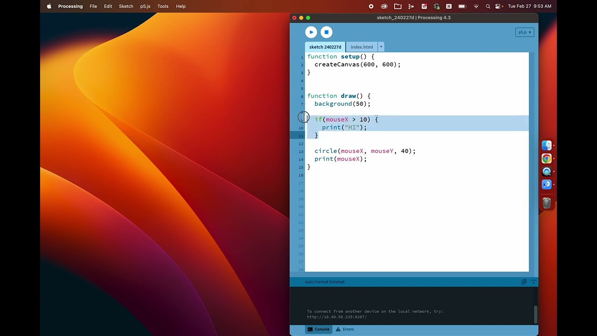Click the screen recording stop icon in menu bar
Screen dimensions: 597x336
click(371, 6)
